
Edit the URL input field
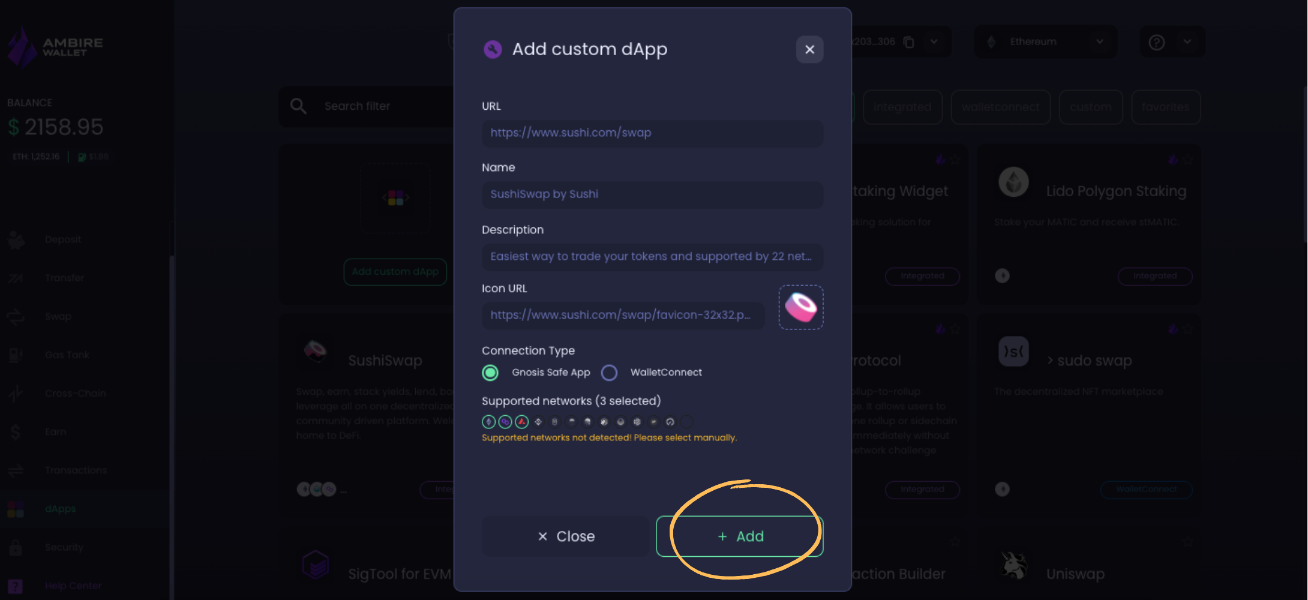652,133
